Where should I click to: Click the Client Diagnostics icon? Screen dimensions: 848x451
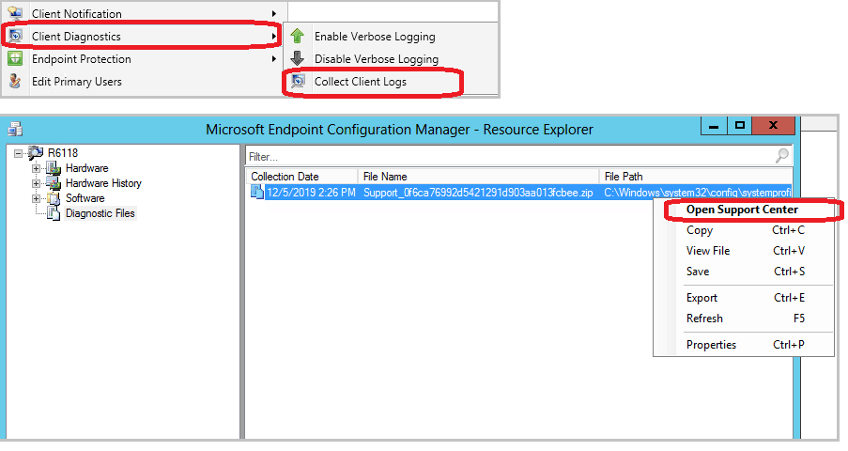coord(15,37)
